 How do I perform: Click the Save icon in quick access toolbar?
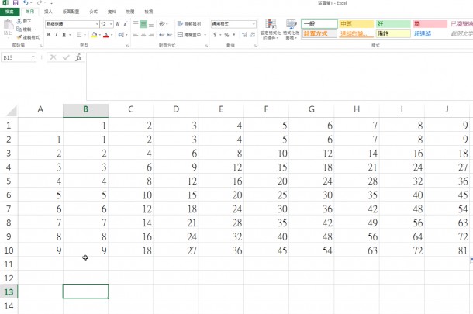[16, 3]
